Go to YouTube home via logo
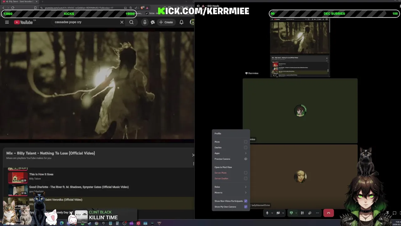 pyautogui.click(x=23, y=22)
